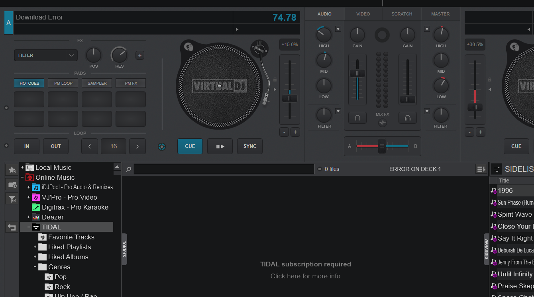Click the search magnifier icon

[128, 169]
